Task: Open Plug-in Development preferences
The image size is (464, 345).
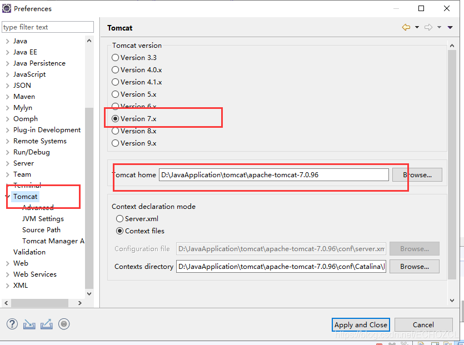Action: coord(47,130)
